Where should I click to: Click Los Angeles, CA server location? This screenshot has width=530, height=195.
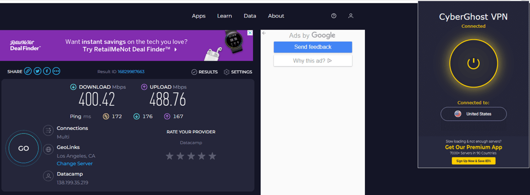pyautogui.click(x=76, y=156)
